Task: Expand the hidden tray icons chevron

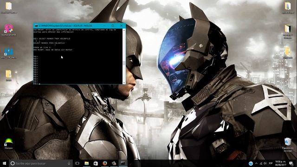Action: (x=256, y=163)
